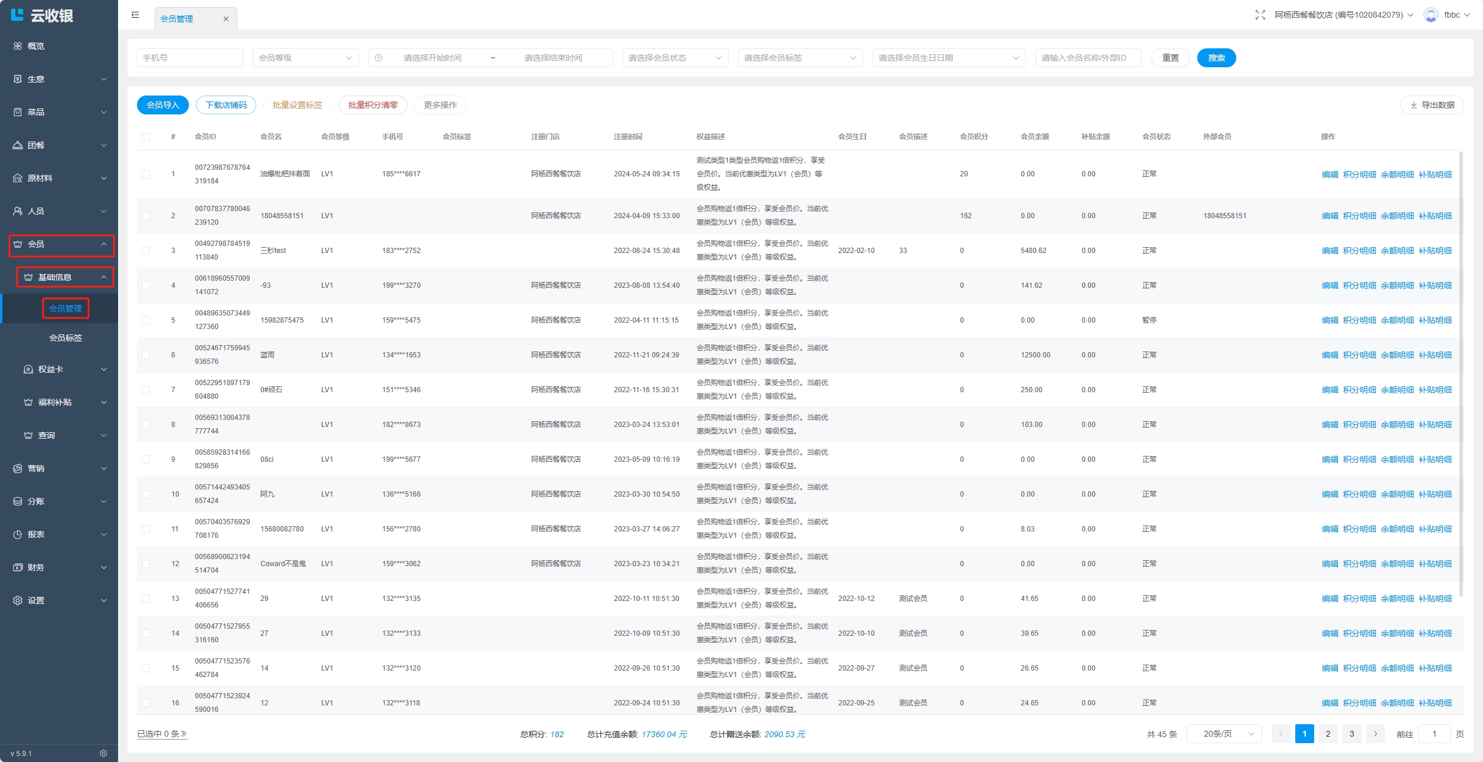Click the blue 搜索 button
This screenshot has height=762, width=1483.
[x=1216, y=58]
